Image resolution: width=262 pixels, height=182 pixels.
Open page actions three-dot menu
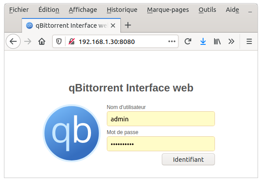pyautogui.click(x=172, y=41)
